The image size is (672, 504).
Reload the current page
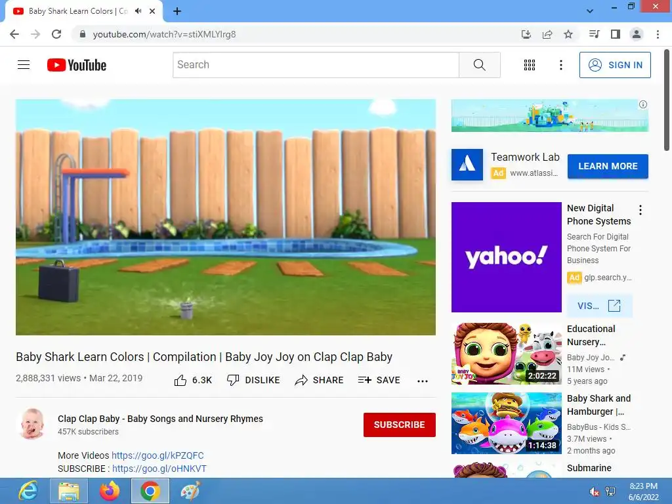click(x=56, y=34)
